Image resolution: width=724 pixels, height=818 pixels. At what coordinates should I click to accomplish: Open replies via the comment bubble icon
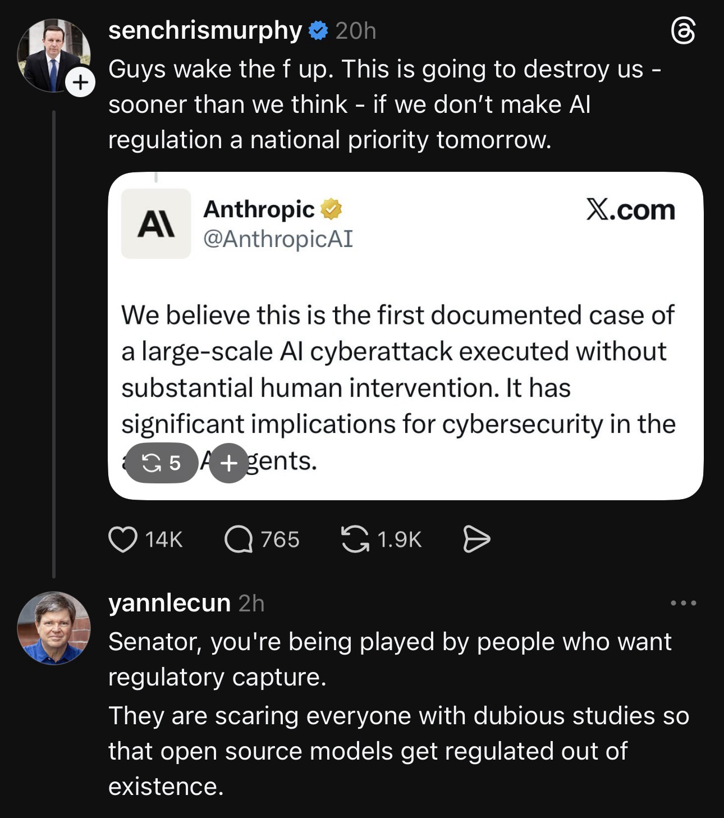click(239, 540)
